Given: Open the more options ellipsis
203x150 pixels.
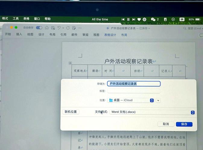Looking at the screenshot, I should (80, 28).
